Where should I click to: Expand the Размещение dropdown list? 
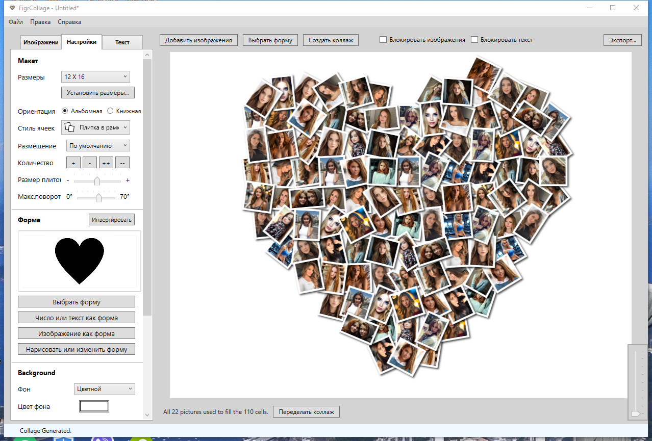[x=98, y=146]
